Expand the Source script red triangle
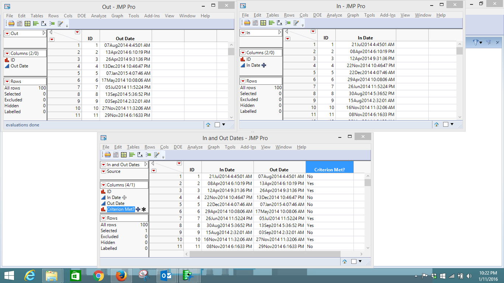 point(104,171)
